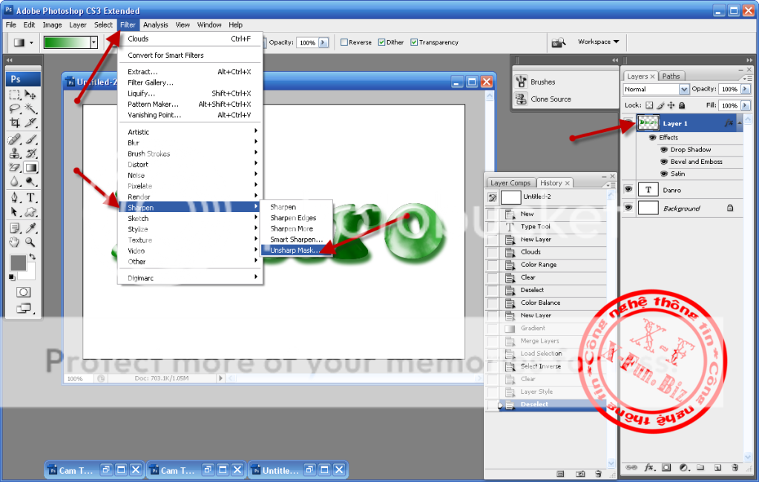Choose the Clone Stamp tool

(x=15, y=153)
